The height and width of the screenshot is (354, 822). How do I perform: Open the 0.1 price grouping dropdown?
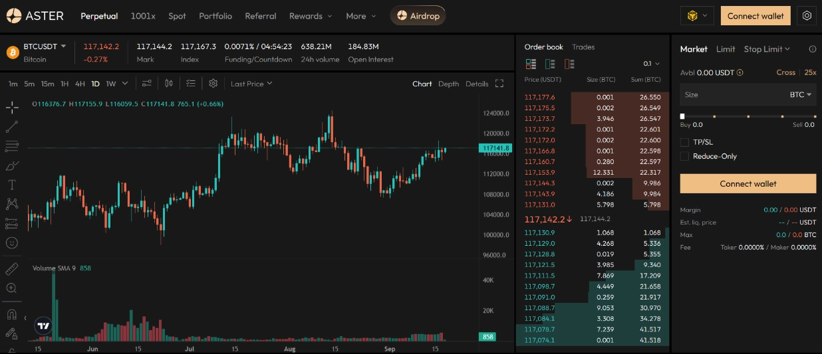pos(652,64)
